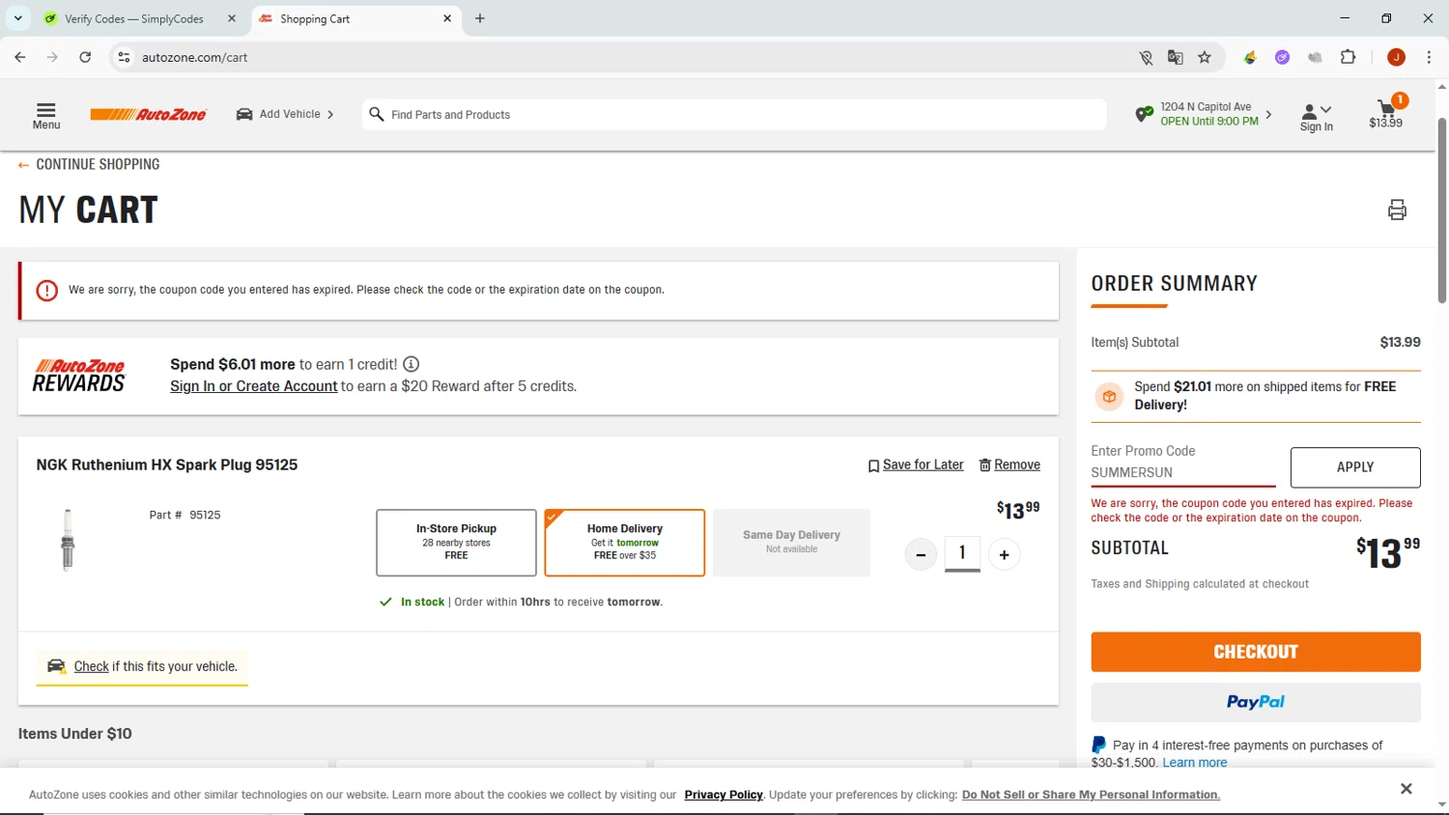Click the PayPal logo beside Pay in 4

(1099, 745)
